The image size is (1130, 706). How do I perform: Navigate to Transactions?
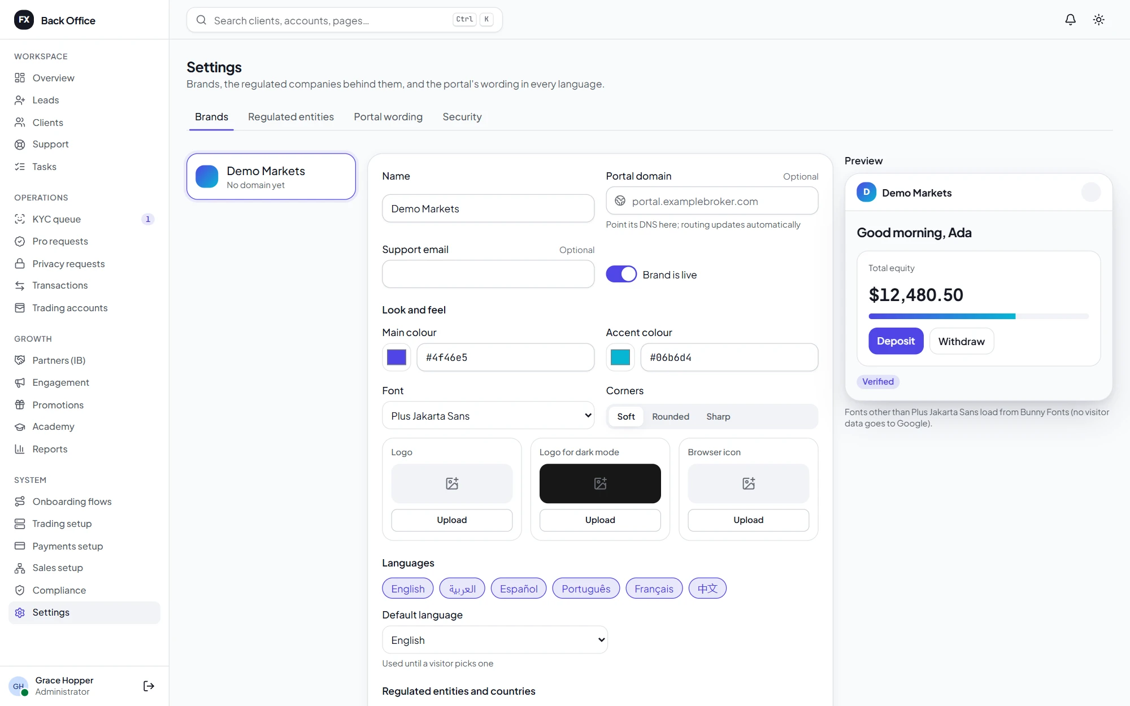click(x=84, y=285)
